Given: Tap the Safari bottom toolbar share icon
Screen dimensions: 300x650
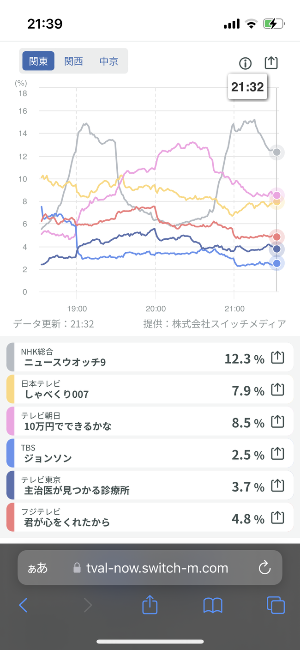Looking at the screenshot, I should point(150,604).
